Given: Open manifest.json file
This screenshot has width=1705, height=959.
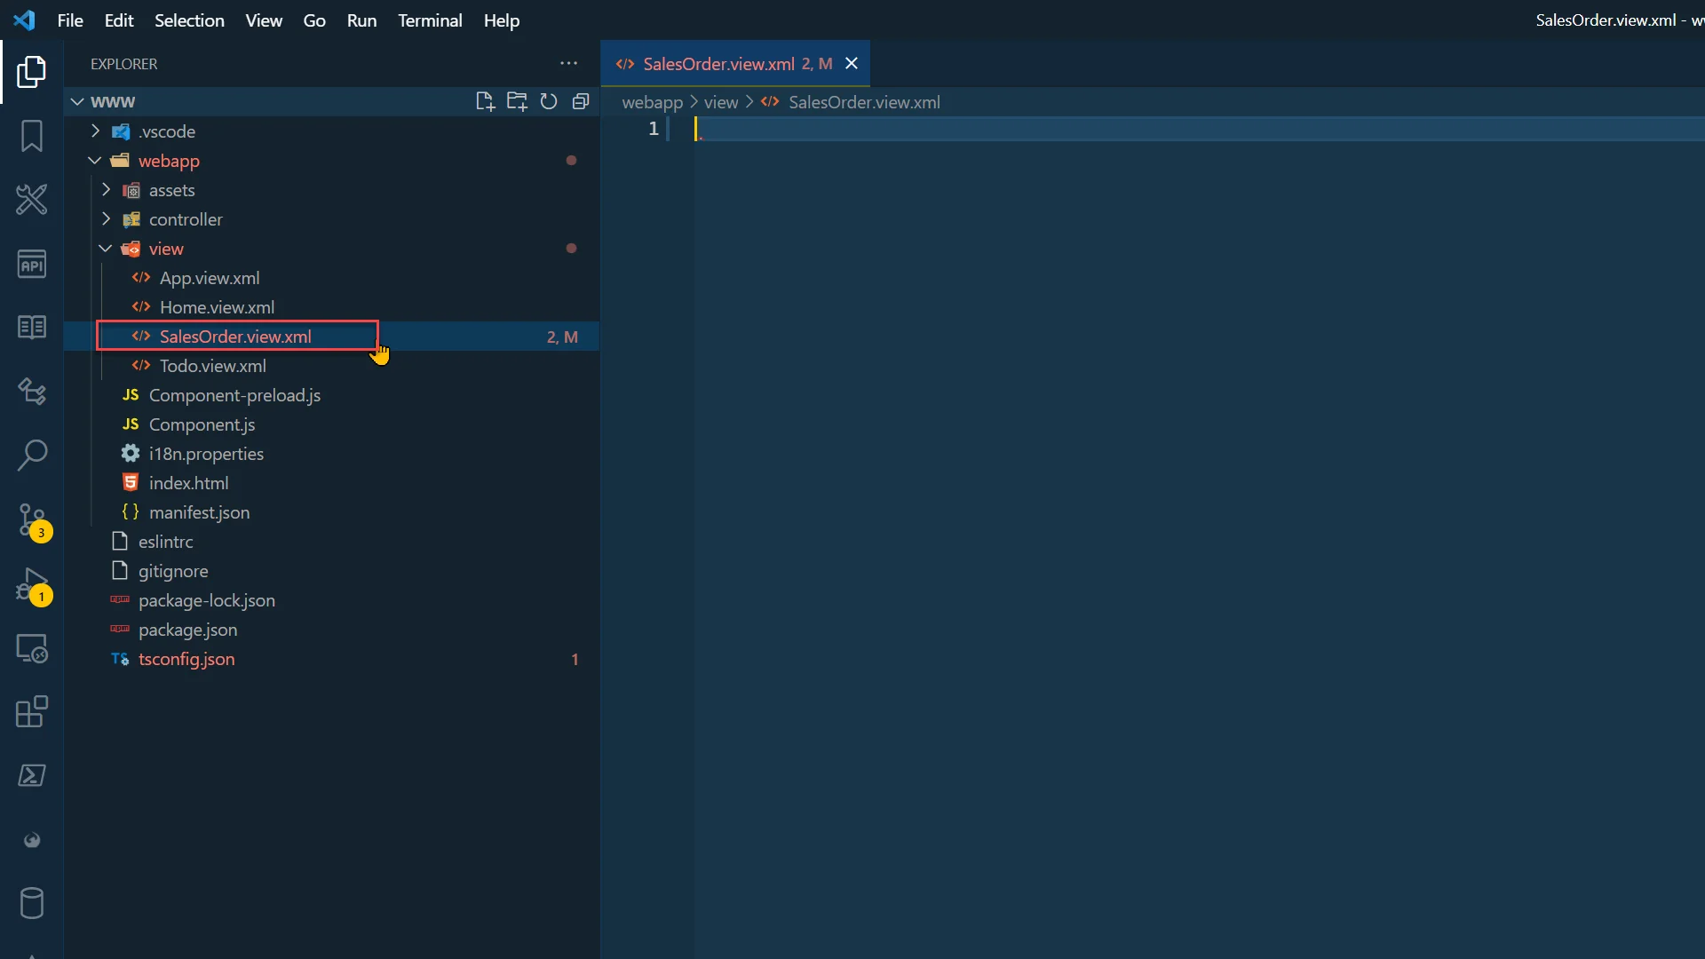Looking at the screenshot, I should [x=199, y=512].
